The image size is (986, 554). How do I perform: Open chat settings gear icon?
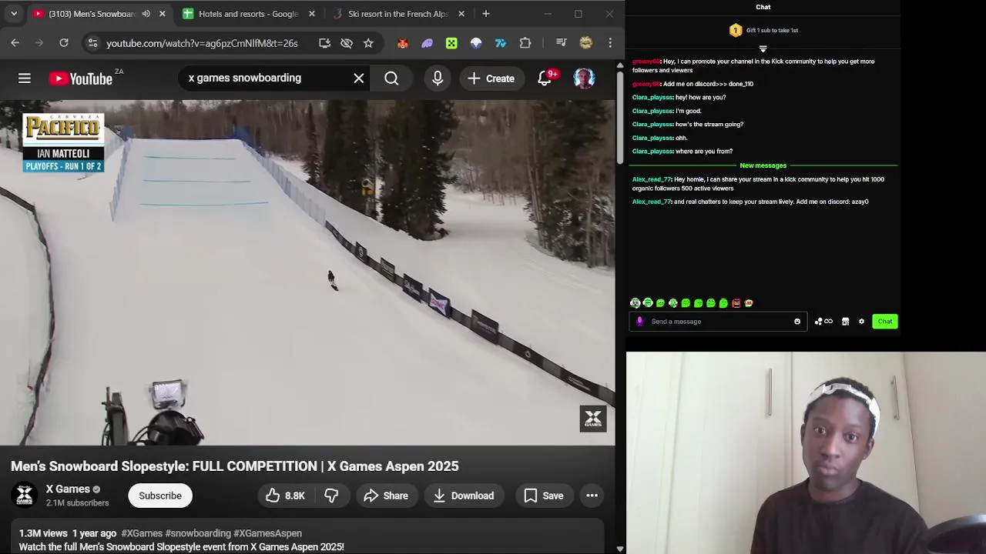(x=861, y=322)
